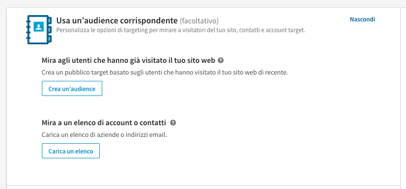Click the 'Personalizza le opzioni di targeting' description
This screenshot has width=406, height=189.
pyautogui.click(x=181, y=30)
